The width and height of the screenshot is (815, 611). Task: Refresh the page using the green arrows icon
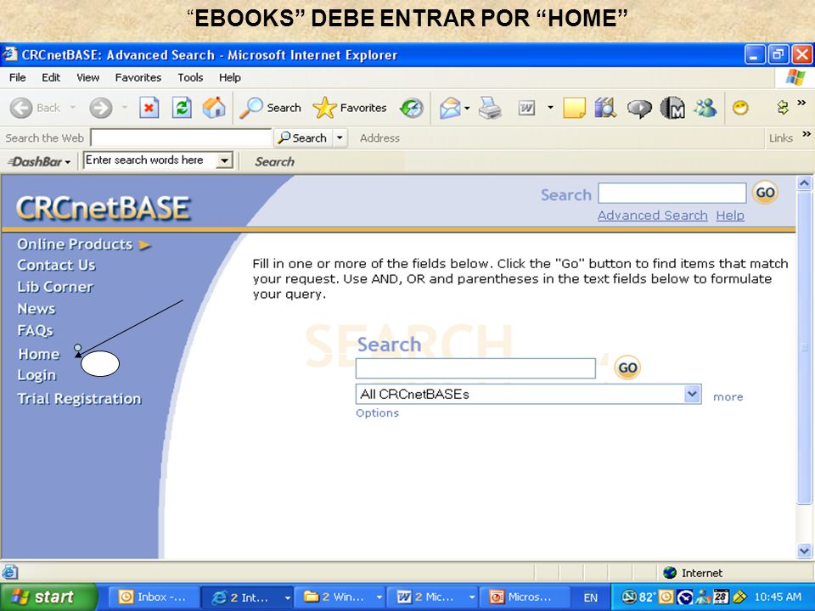(x=182, y=108)
